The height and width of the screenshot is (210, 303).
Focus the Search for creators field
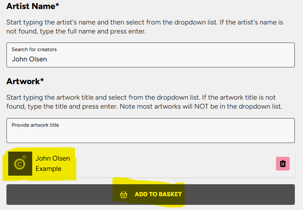pos(150,55)
